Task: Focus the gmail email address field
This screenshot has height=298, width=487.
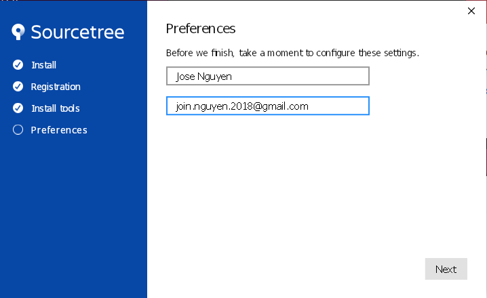Action: (x=267, y=106)
